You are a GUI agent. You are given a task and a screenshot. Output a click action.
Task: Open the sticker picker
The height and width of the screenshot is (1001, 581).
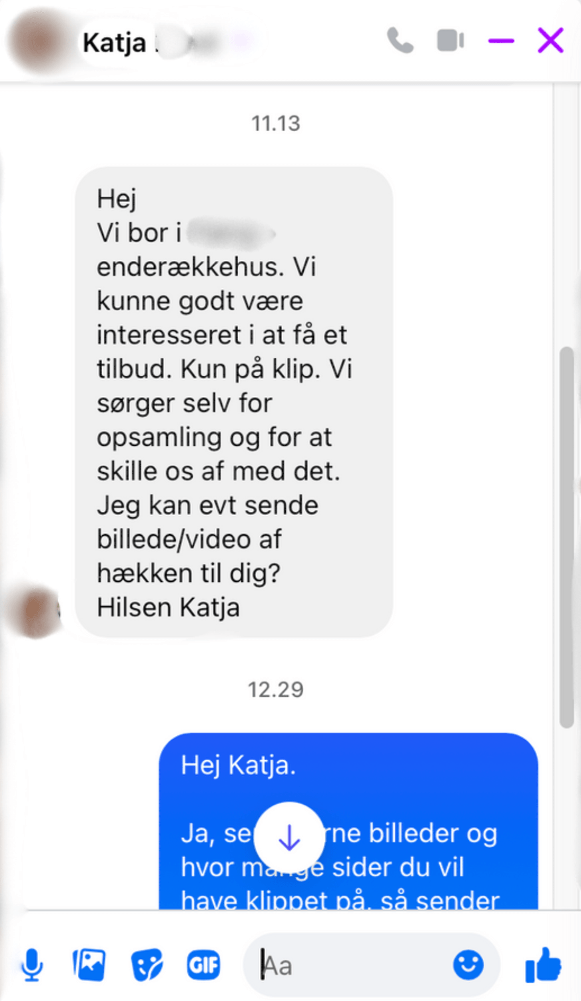click(x=147, y=965)
